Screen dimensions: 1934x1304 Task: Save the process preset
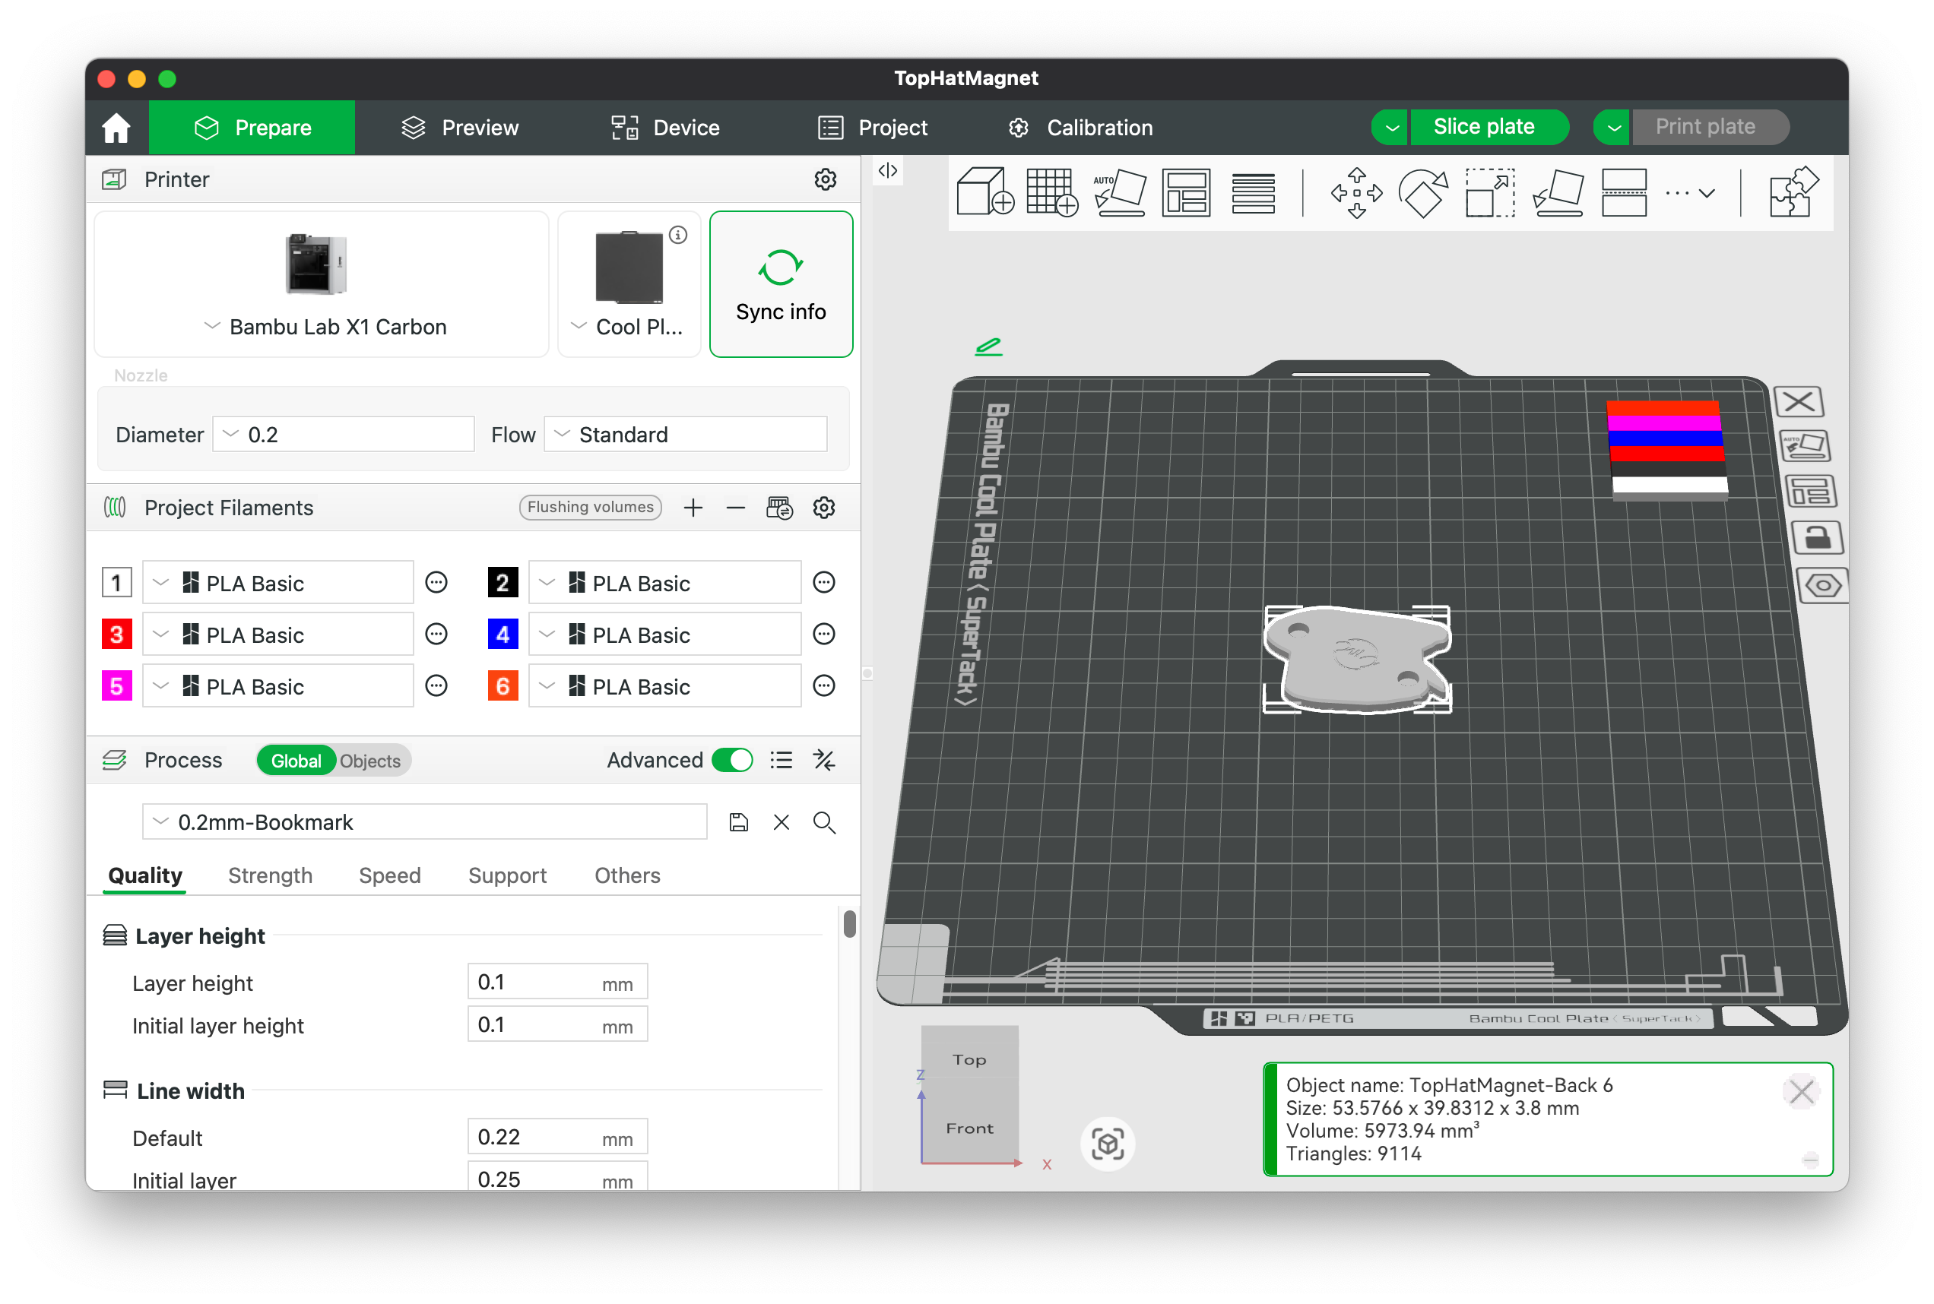click(x=738, y=821)
